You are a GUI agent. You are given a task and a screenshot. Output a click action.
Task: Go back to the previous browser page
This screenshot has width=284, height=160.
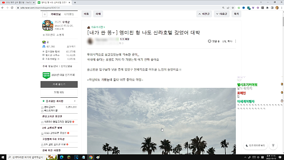[x=2, y=8]
